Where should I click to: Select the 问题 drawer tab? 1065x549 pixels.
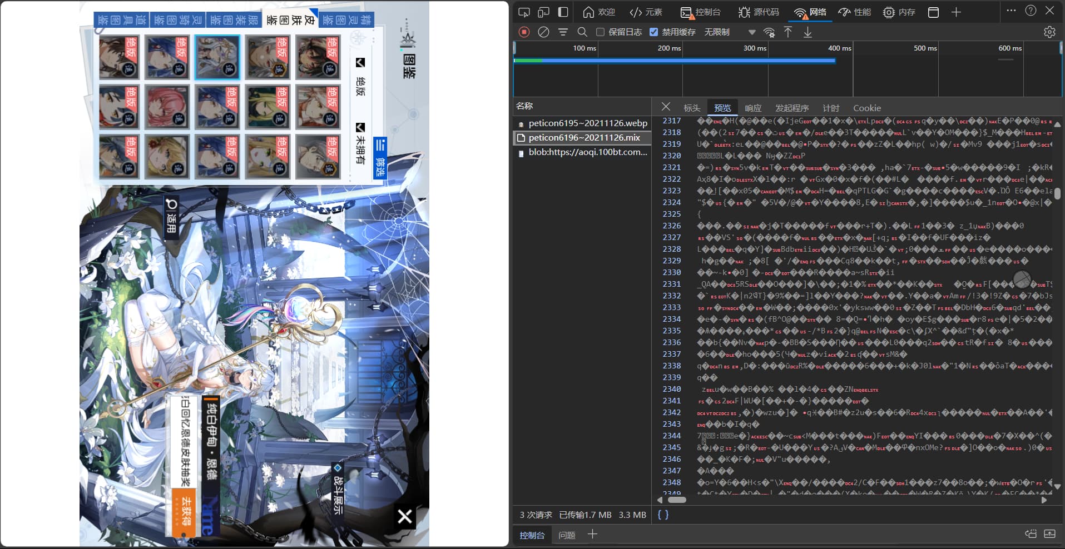(567, 535)
